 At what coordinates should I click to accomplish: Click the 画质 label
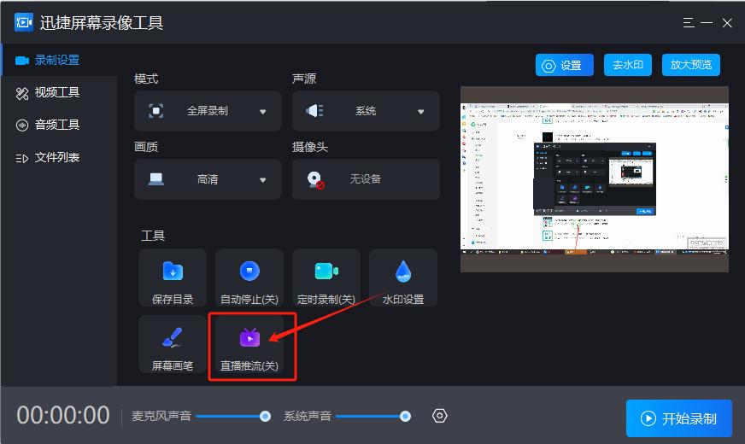pyautogui.click(x=146, y=147)
